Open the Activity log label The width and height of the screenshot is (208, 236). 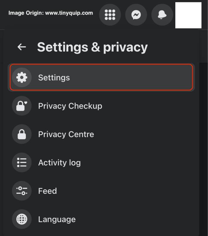(59, 162)
